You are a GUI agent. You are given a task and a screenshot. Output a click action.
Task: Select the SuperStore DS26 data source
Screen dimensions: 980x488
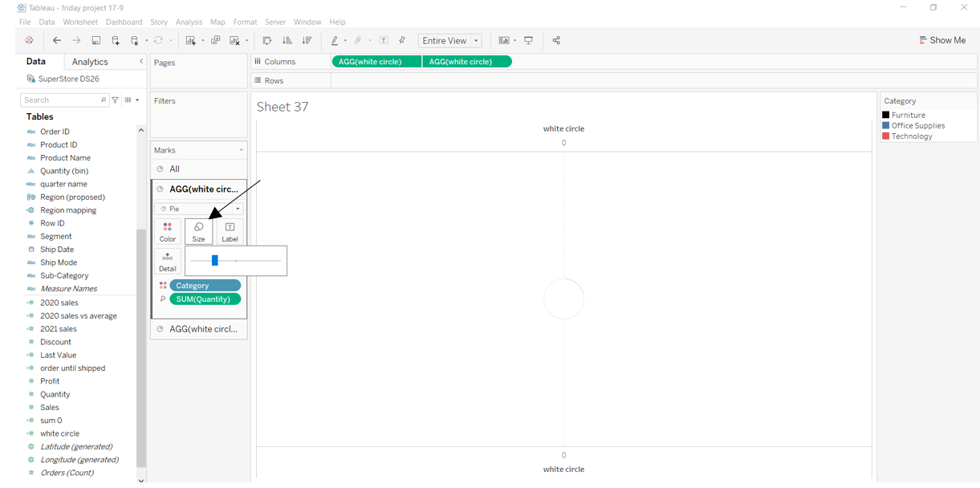[63, 79]
